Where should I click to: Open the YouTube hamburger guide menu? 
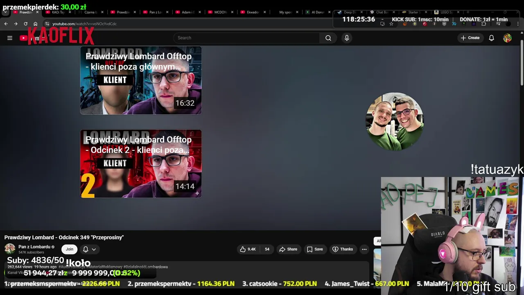point(10,38)
